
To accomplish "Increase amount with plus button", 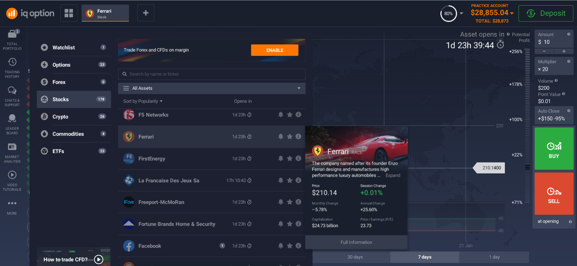I will click(564, 51).
